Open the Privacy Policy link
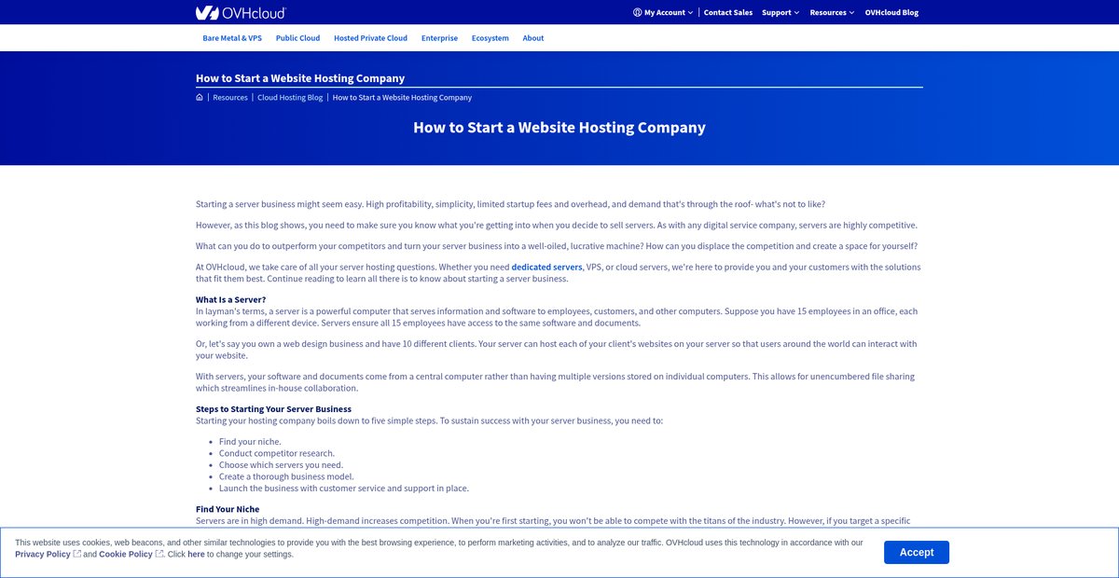The height and width of the screenshot is (578, 1119). tap(43, 554)
